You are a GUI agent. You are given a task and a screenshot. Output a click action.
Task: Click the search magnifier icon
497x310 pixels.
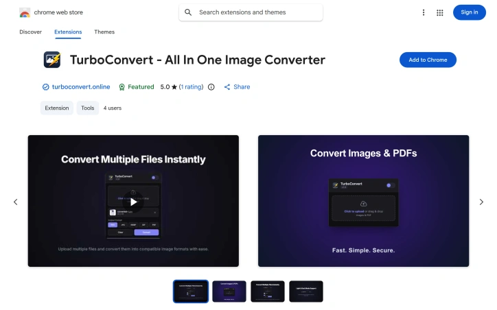pos(188,12)
